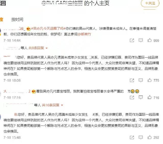Follow the account with +关注 button
This screenshot has width=163, height=144.
coord(150,3)
